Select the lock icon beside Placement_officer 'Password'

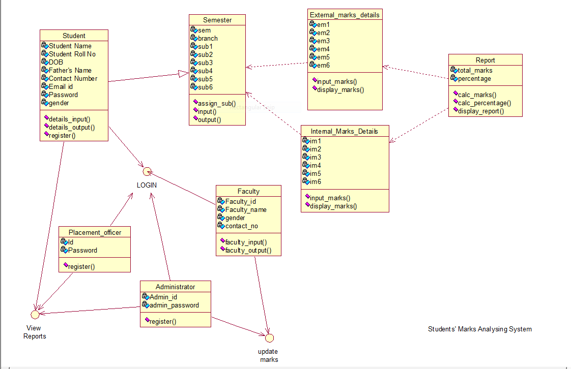(x=64, y=250)
